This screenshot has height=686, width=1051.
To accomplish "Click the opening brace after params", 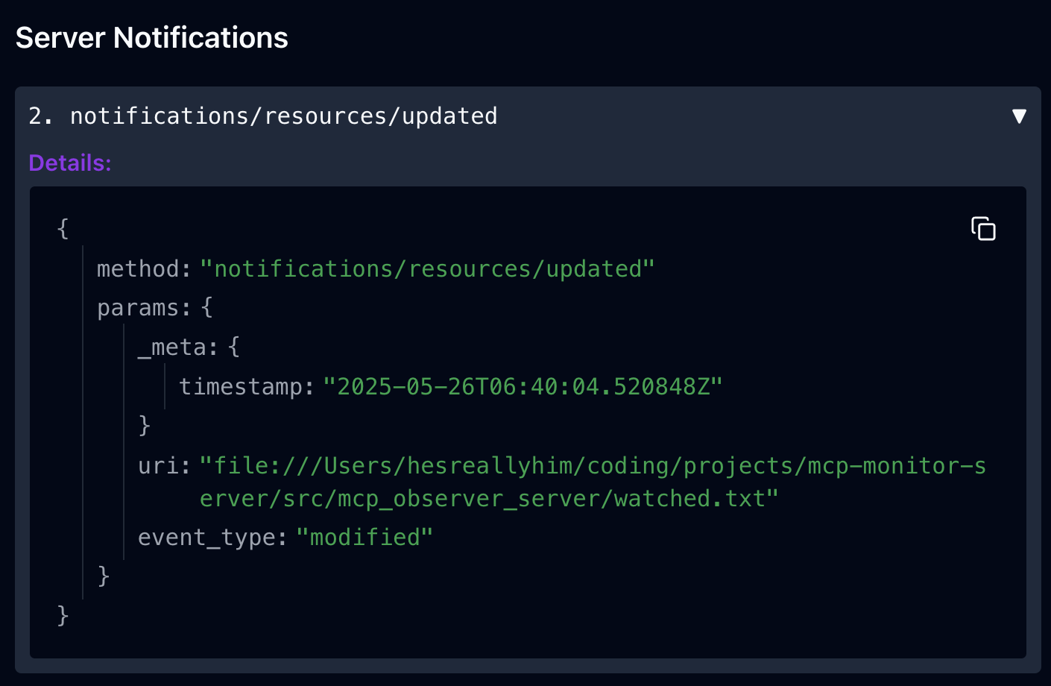I will click(207, 307).
